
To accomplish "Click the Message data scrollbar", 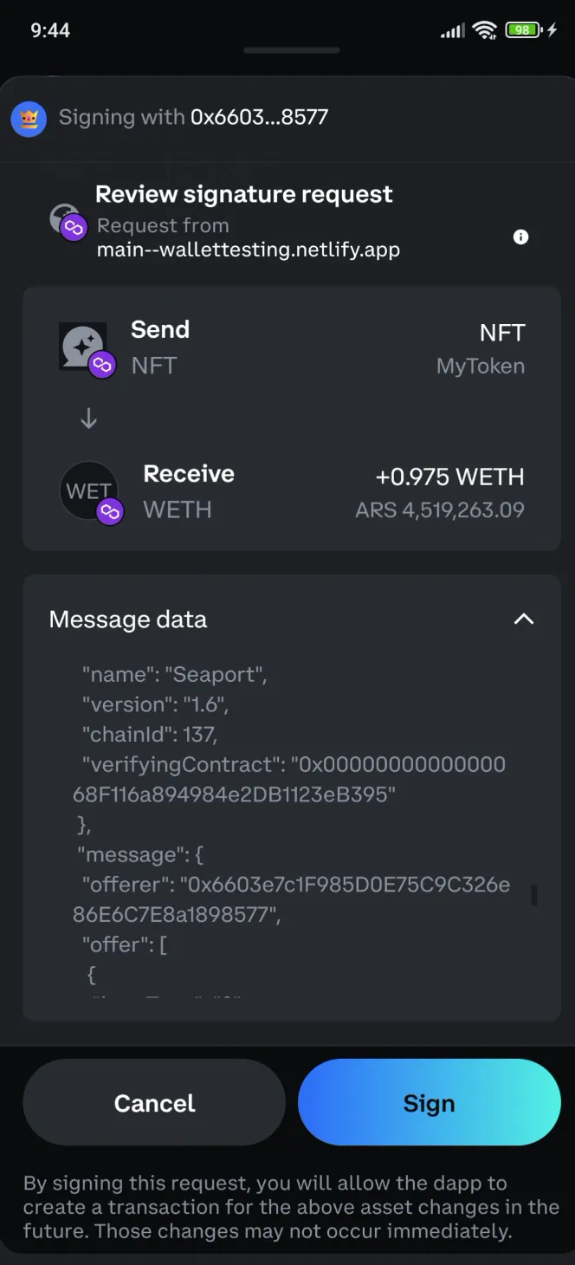I will (x=533, y=892).
